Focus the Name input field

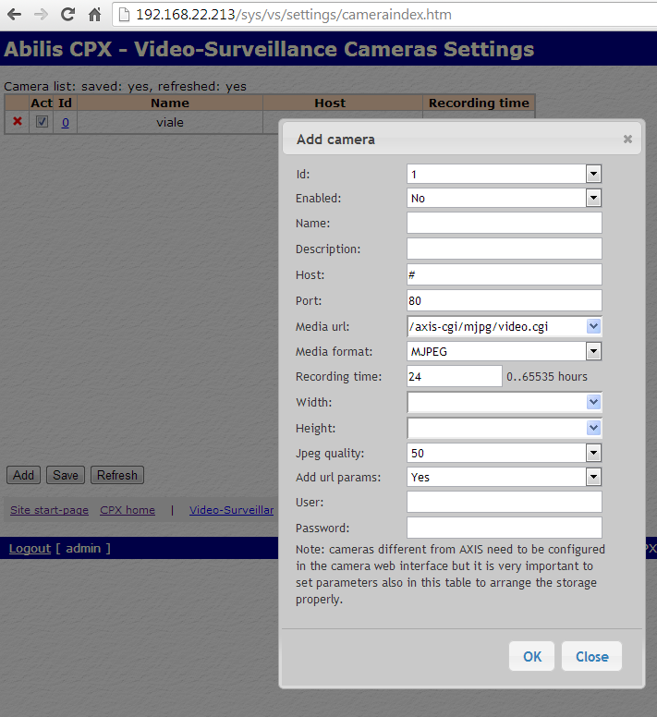pyautogui.click(x=505, y=224)
